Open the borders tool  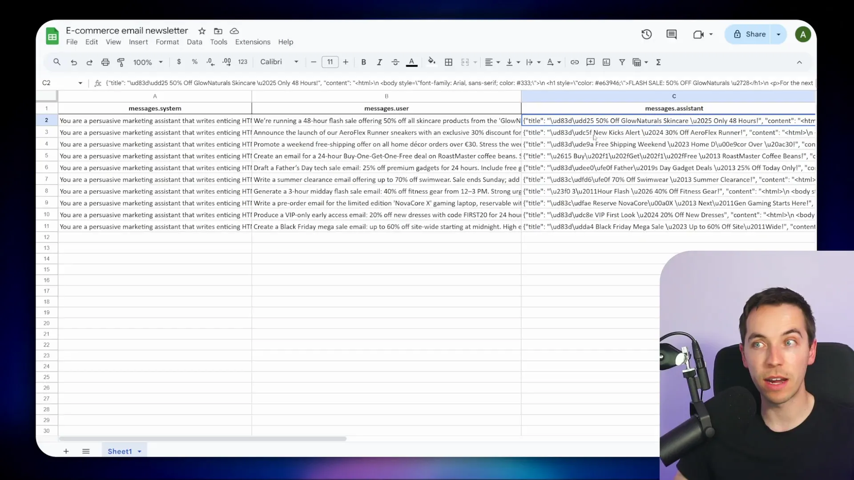(449, 62)
